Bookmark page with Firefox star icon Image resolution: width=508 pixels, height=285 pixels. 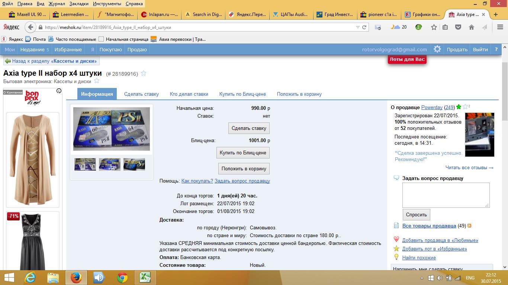click(x=434, y=27)
